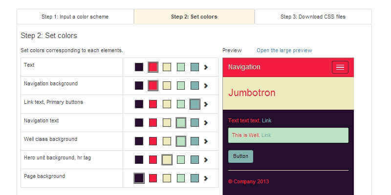
Task: Select teal swatch for Page background
Action: click(195, 178)
